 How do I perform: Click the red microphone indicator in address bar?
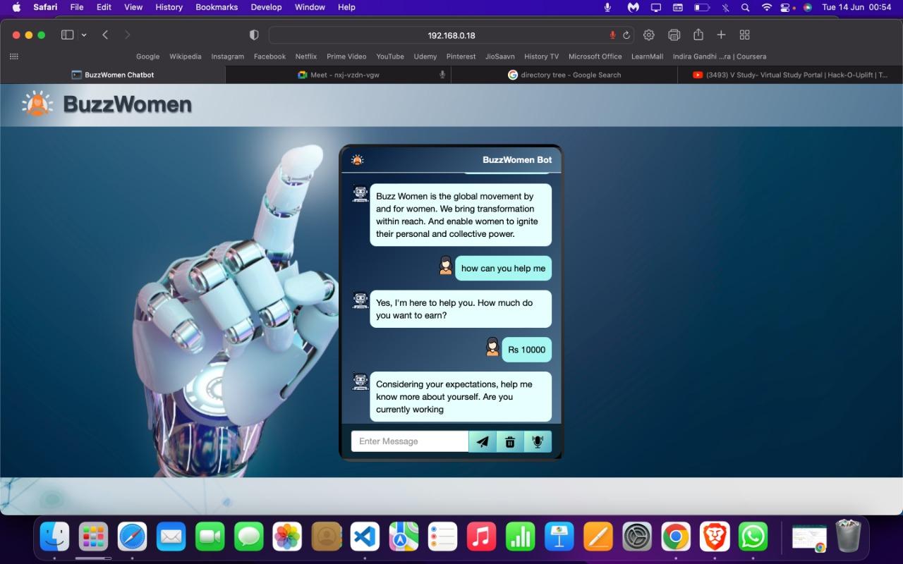(x=612, y=35)
